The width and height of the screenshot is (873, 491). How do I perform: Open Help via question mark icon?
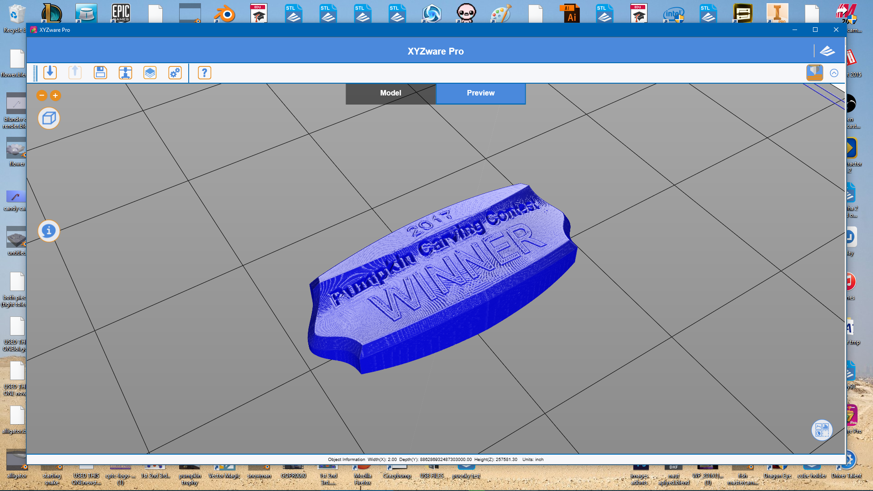click(x=205, y=73)
